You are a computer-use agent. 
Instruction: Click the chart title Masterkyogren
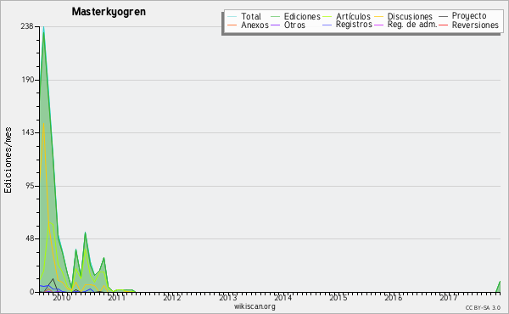[109, 12]
